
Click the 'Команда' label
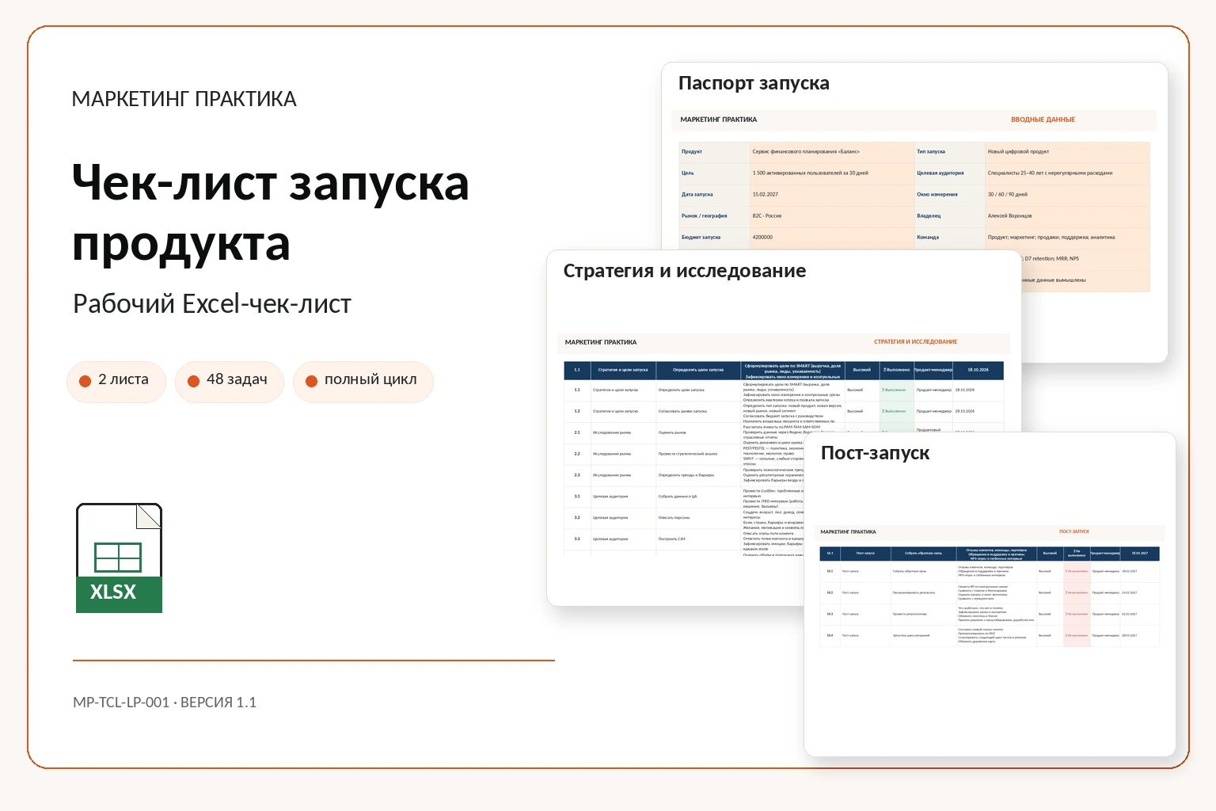[928, 237]
